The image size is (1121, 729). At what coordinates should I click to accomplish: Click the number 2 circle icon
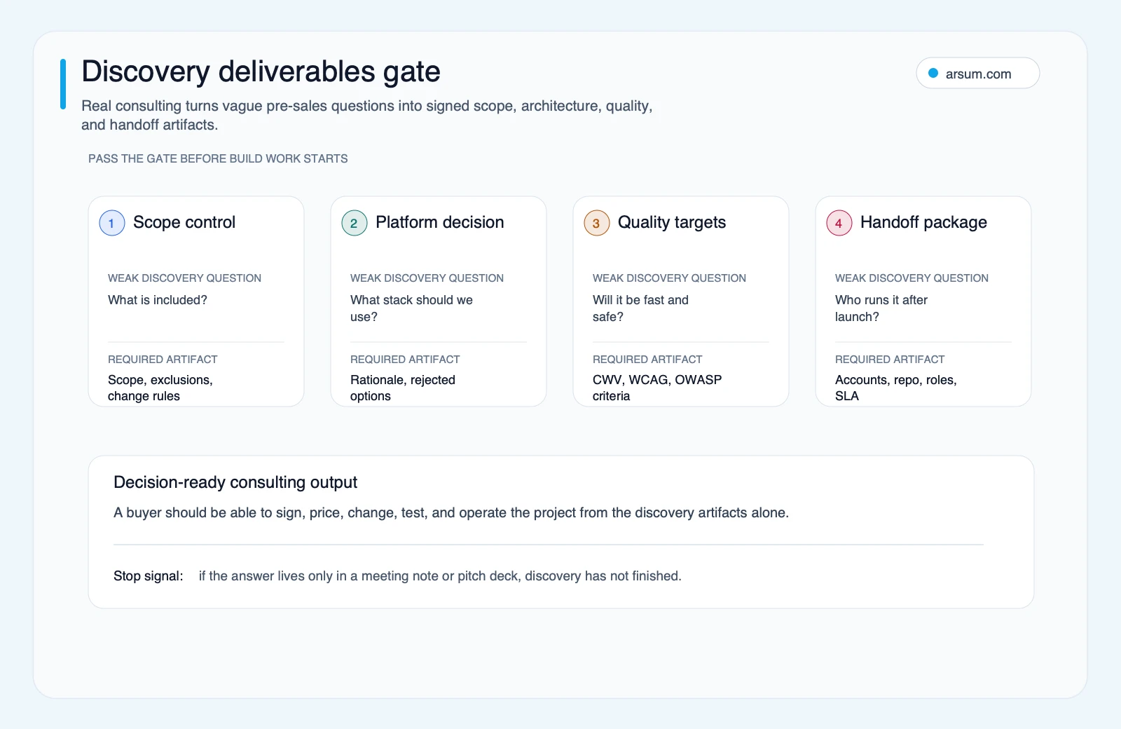(x=355, y=223)
